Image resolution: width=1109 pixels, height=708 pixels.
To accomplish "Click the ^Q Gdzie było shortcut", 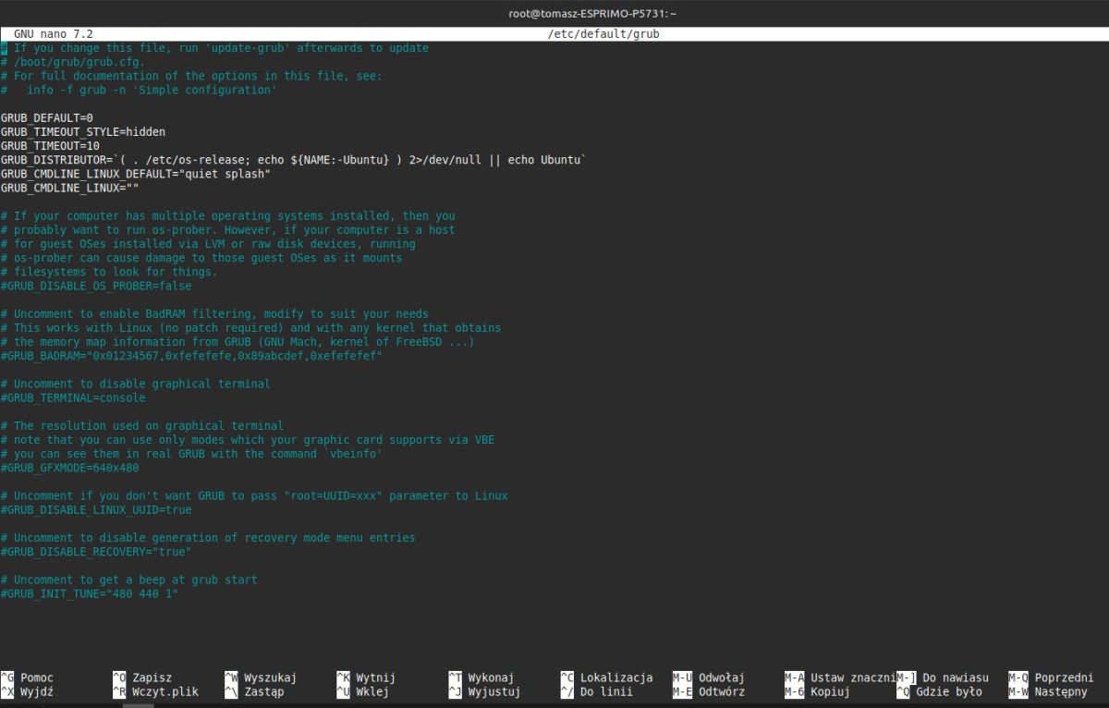I will coord(939,691).
